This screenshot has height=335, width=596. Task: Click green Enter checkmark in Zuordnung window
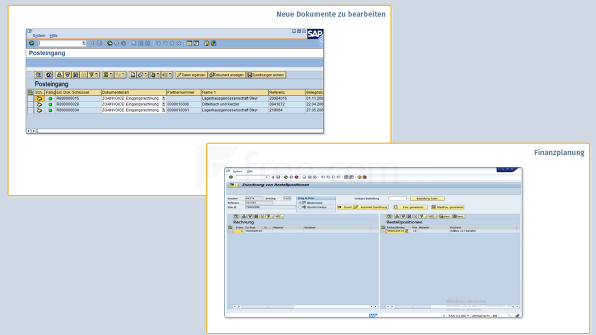tap(231, 177)
